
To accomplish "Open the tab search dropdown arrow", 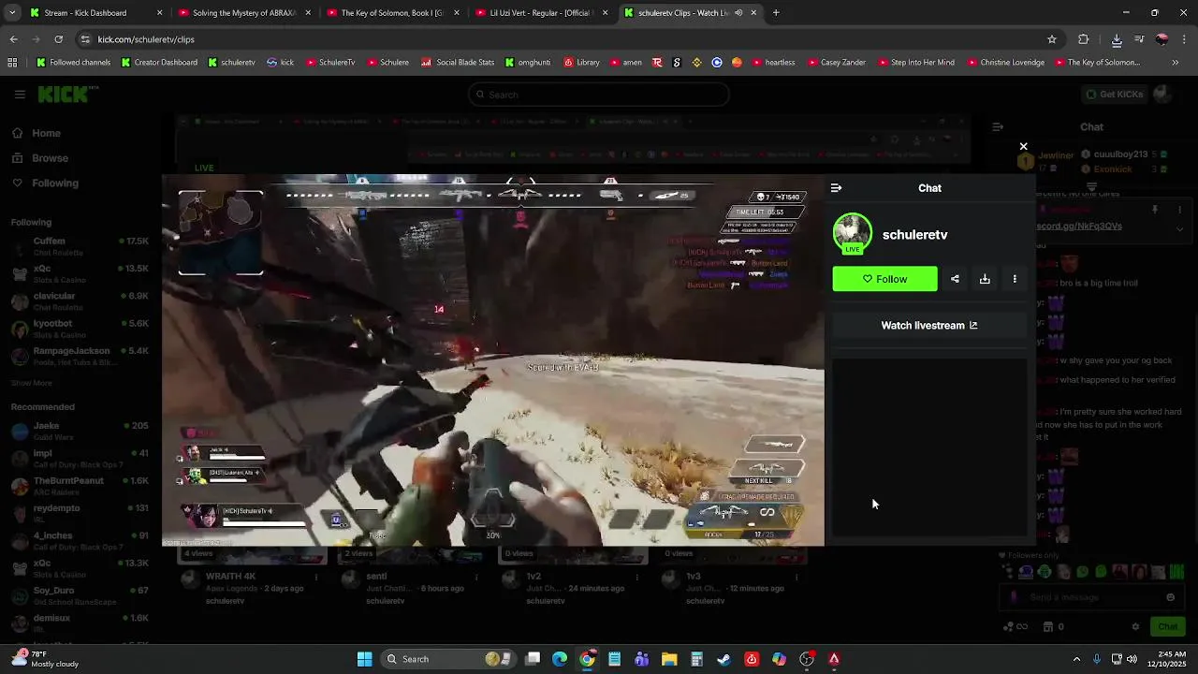I will point(12,13).
